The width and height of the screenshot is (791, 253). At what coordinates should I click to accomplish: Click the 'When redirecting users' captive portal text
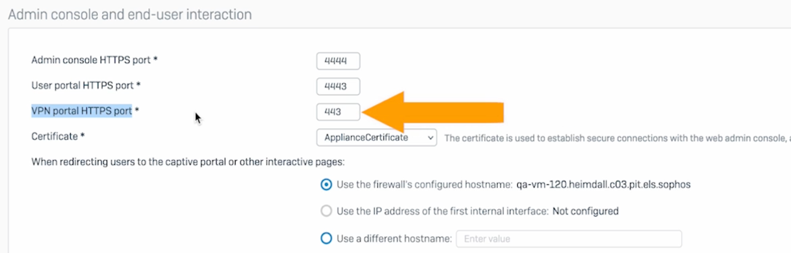coord(188,162)
